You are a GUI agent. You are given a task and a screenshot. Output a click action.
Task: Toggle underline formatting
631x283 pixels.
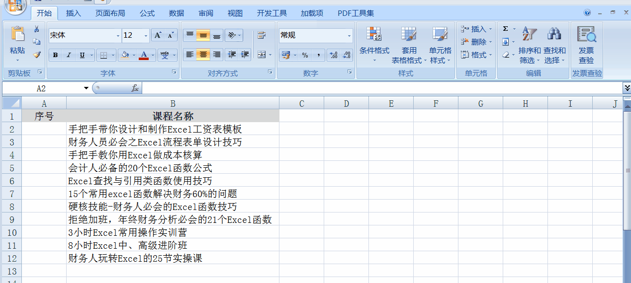82,55
